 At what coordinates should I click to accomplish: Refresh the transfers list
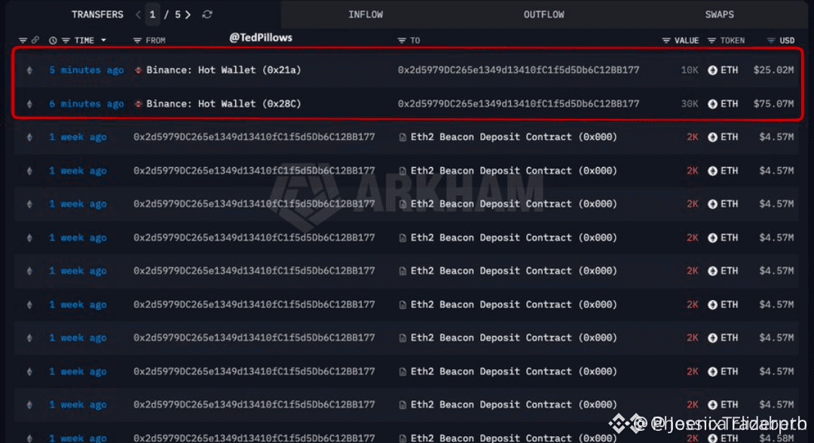(x=207, y=14)
